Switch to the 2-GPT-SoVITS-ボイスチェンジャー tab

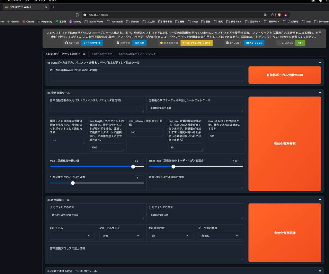[139, 54]
